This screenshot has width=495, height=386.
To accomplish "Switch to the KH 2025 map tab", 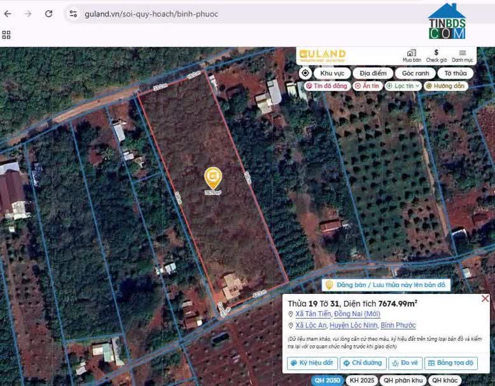I will [361, 380].
